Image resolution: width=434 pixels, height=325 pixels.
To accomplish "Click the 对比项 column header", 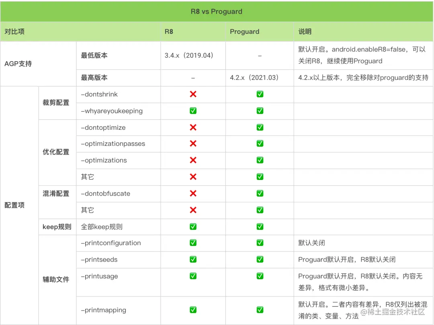I will coord(14,31).
